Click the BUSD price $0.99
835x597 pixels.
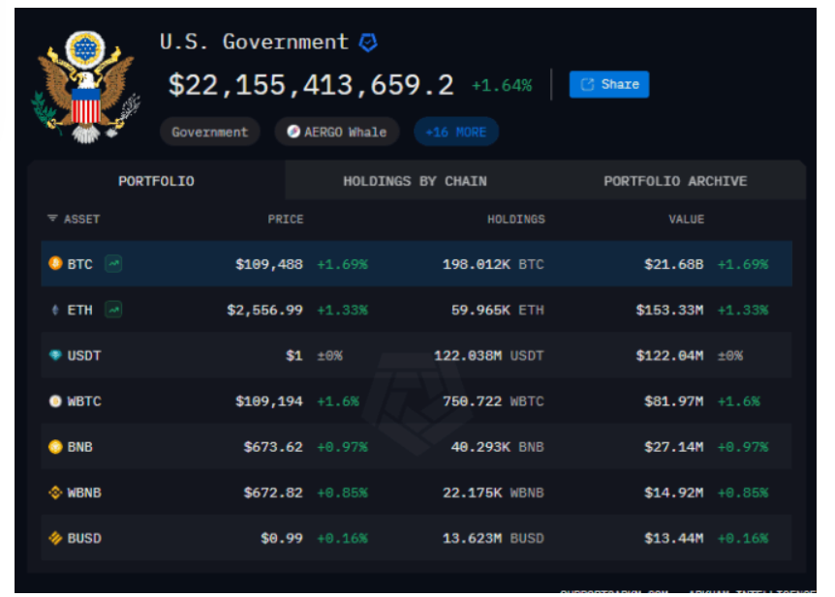tap(282, 539)
